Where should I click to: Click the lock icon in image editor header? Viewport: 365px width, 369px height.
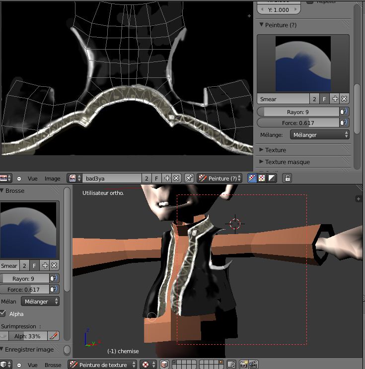pos(287,178)
